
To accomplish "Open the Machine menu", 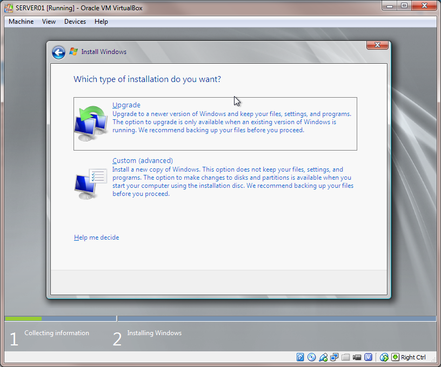I will point(21,22).
